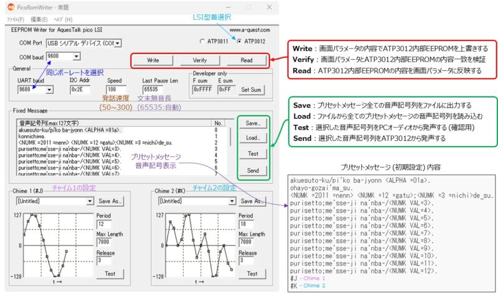Expand the COM baud dropdown
The height and width of the screenshot is (297, 498).
click(x=77, y=57)
